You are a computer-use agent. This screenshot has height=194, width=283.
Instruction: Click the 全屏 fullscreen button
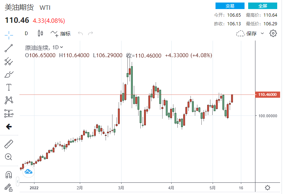(x=263, y=6)
